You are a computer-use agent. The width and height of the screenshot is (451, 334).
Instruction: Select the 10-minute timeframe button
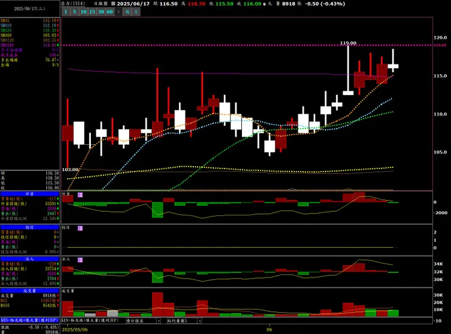(83, 12)
